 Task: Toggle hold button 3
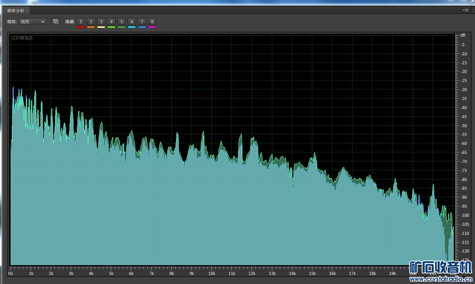tap(101, 22)
